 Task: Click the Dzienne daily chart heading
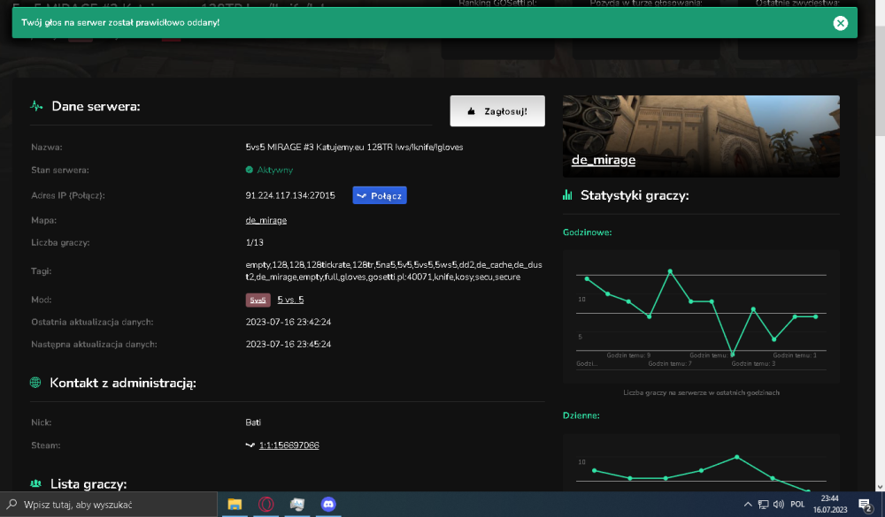pyautogui.click(x=581, y=415)
